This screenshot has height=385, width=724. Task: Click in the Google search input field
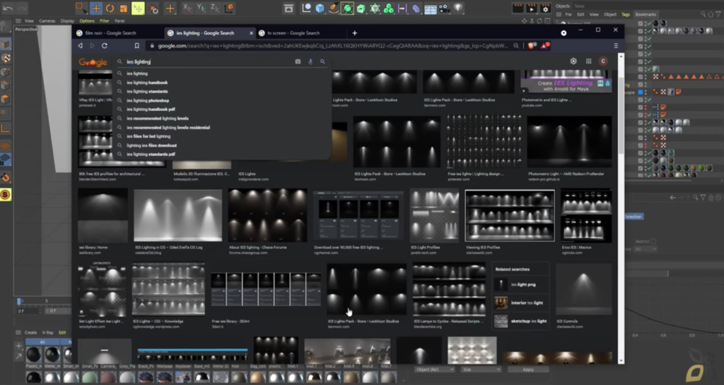pos(208,61)
